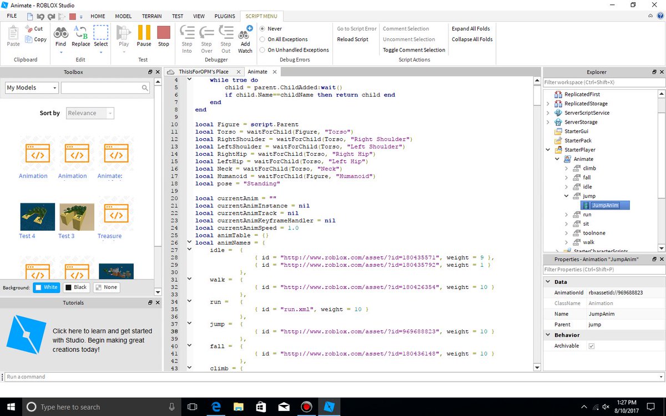Click the Copy icon in Clipboard
Image resolution: width=666 pixels, height=416 pixels.
pyautogui.click(x=27, y=39)
